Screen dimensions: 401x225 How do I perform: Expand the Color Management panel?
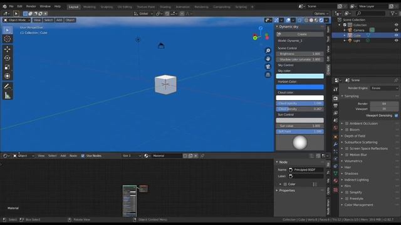pos(358,205)
